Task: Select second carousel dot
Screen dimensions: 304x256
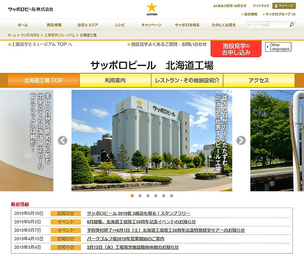Action: (140, 196)
